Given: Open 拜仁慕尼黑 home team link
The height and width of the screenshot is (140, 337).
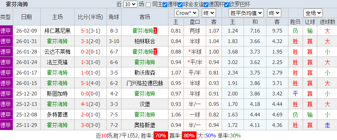Looking at the screenshot, I should coord(58,31).
